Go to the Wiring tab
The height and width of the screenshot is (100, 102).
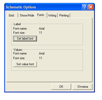(52, 15)
